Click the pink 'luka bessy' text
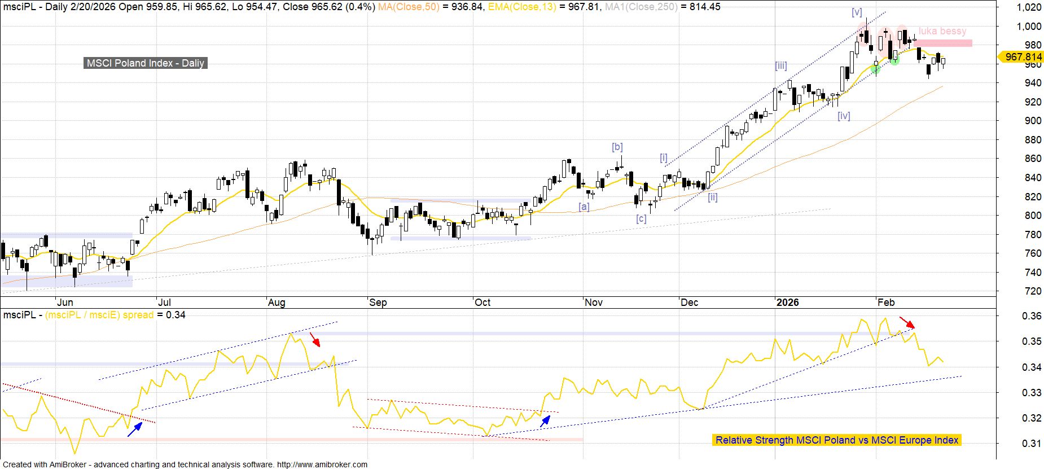The width and height of the screenshot is (1044, 469). pyautogui.click(x=942, y=31)
